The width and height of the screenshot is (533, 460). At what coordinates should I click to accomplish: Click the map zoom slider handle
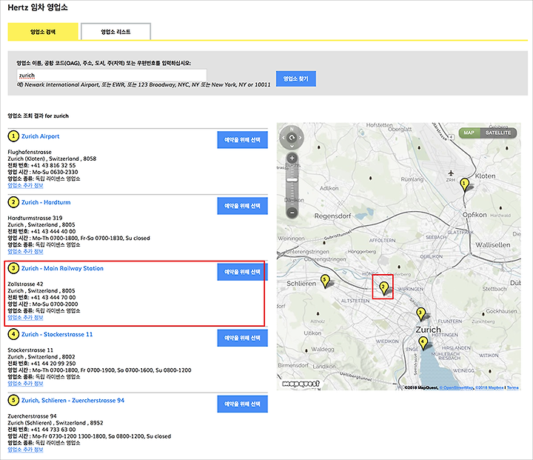(x=292, y=180)
